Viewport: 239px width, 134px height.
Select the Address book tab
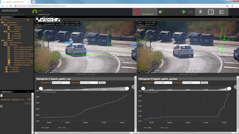click(6, 92)
